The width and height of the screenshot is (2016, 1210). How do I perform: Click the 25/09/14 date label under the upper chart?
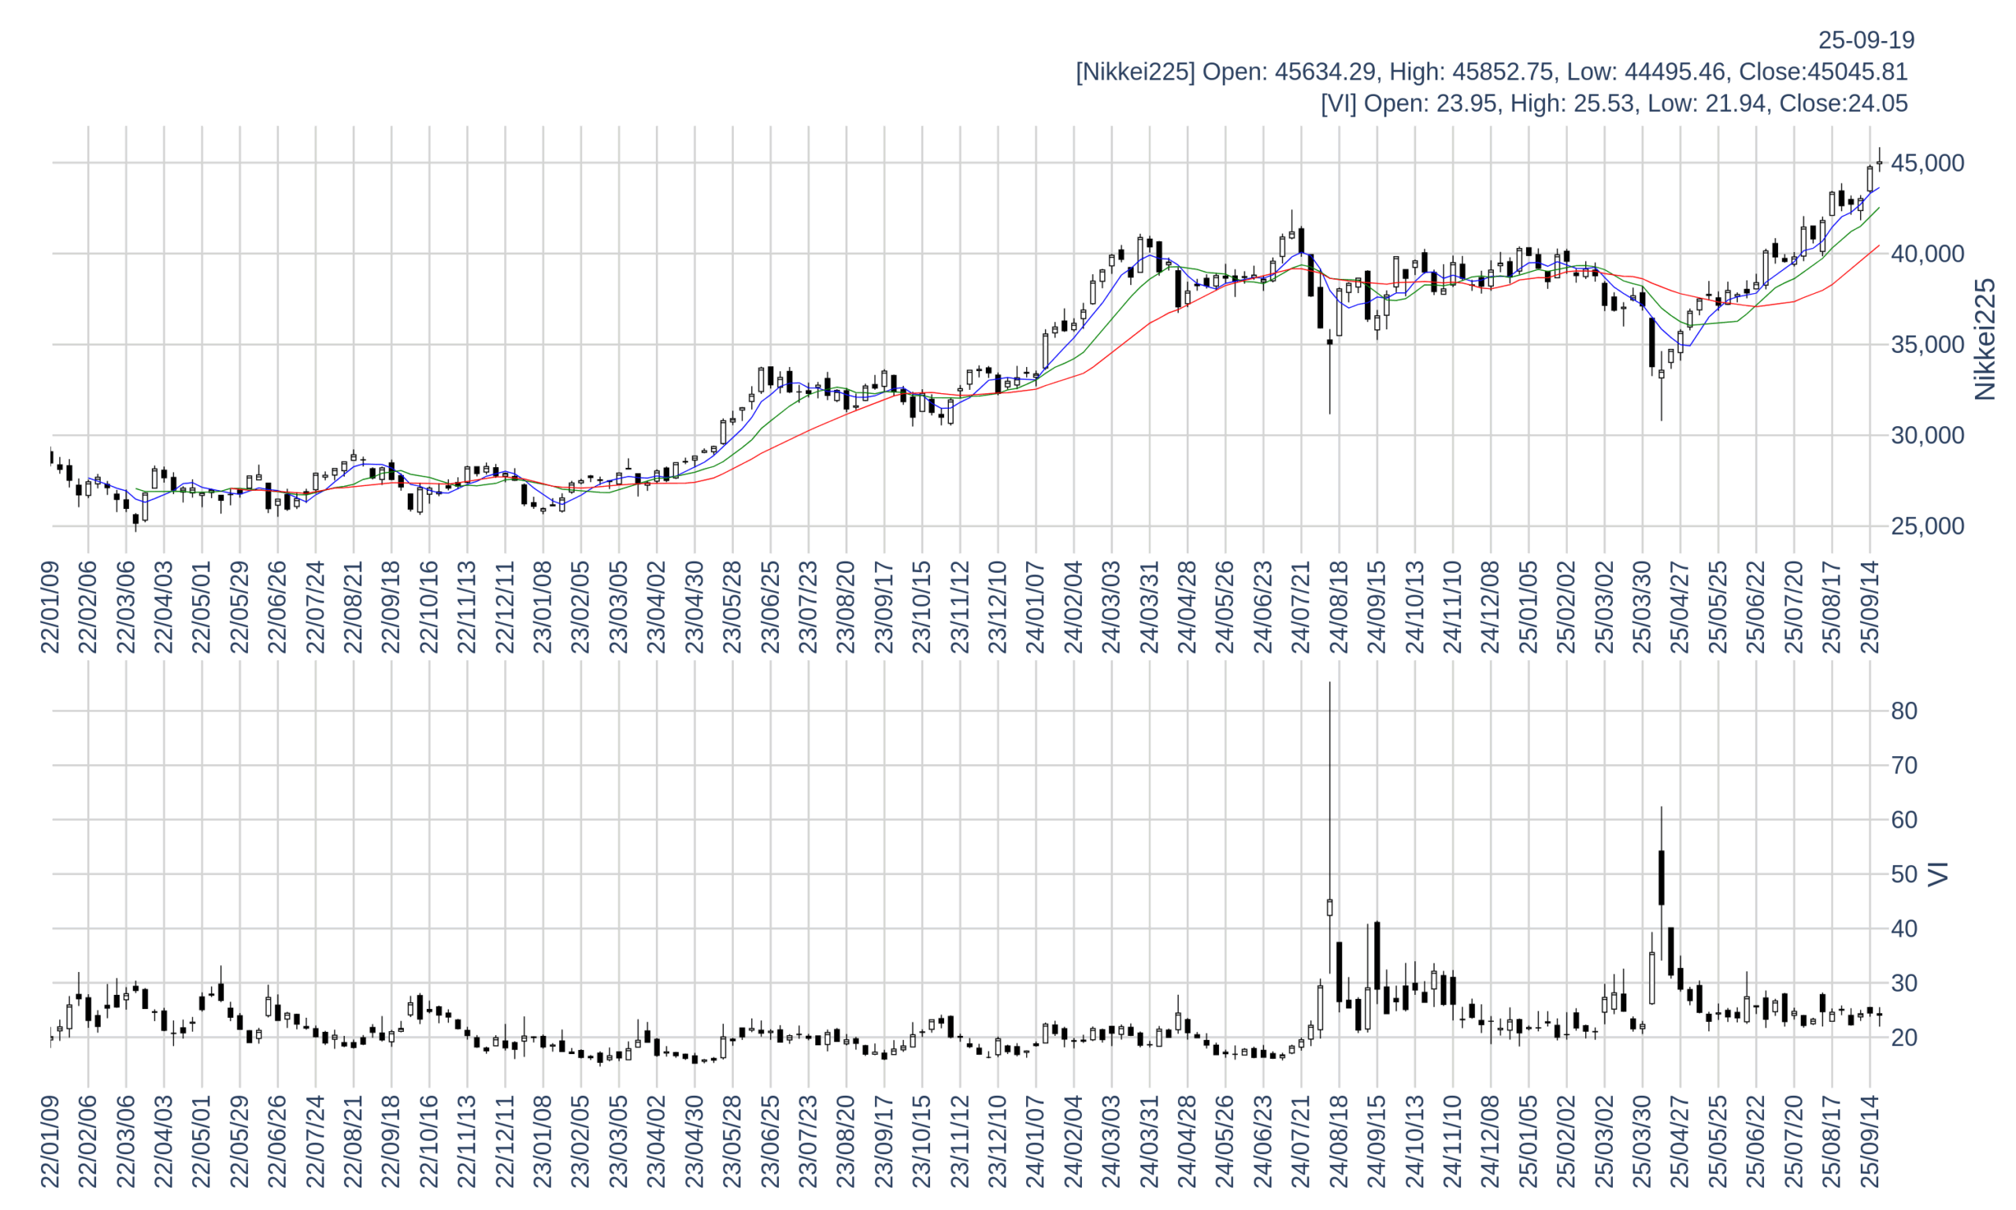coord(1870,607)
